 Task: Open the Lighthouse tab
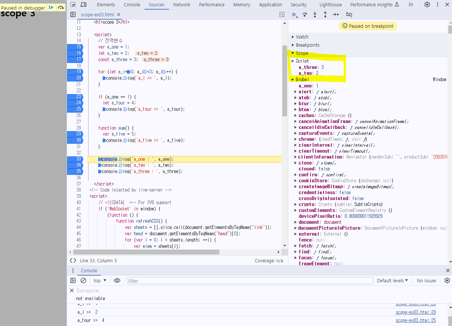coord(330,4)
